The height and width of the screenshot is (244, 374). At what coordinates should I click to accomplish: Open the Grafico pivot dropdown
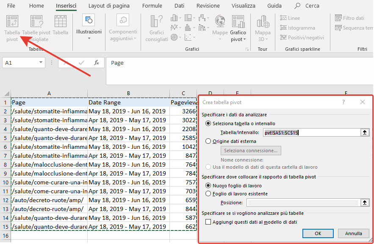pos(238,39)
